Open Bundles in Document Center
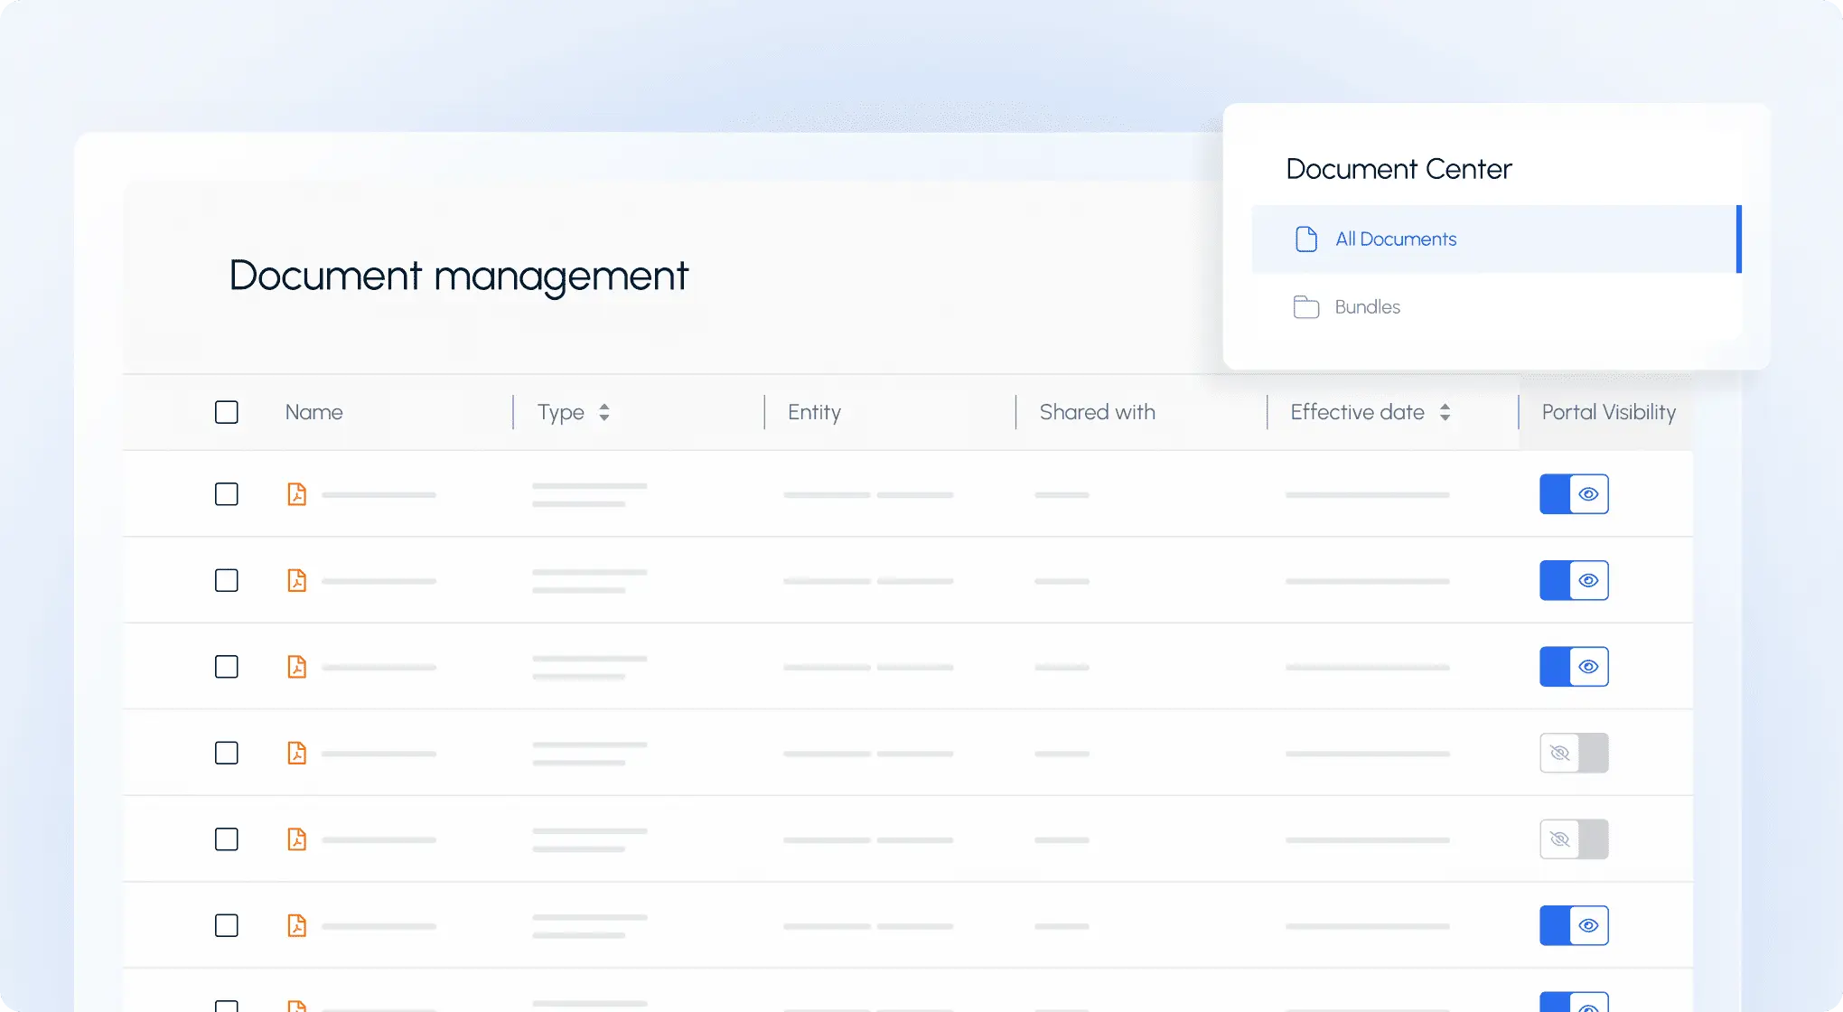 (x=1367, y=307)
